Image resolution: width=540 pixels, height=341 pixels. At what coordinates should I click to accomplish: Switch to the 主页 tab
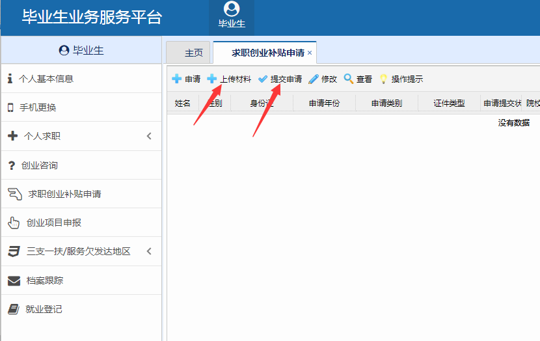193,53
